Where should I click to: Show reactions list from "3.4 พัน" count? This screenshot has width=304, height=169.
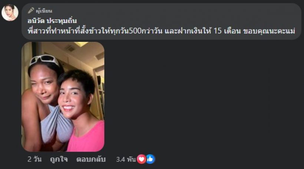click(126, 159)
